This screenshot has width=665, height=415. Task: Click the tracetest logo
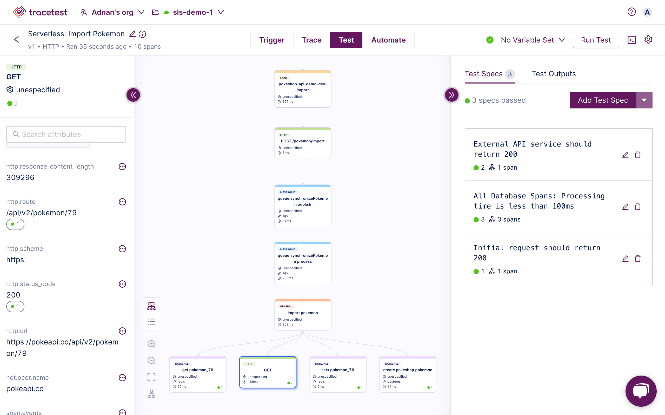tap(40, 12)
